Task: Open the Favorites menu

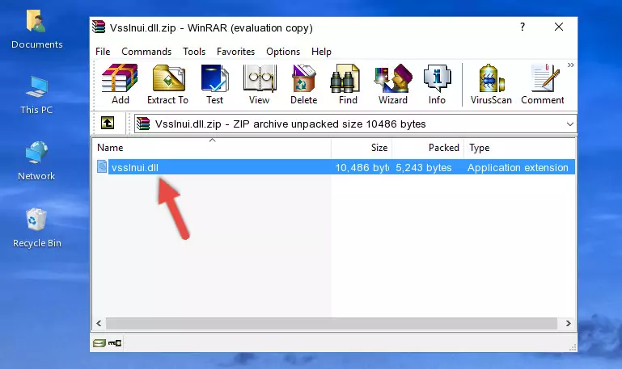Action: [x=235, y=52]
